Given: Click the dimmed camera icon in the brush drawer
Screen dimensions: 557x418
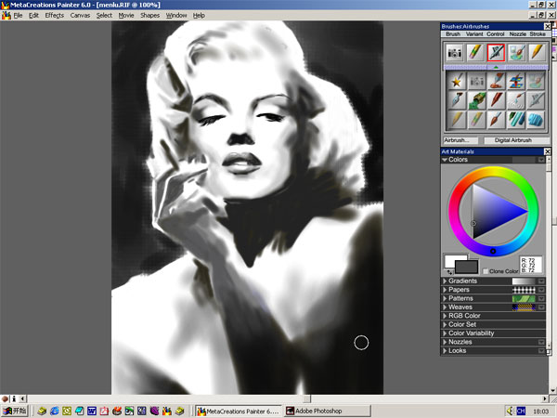Looking at the screenshot, I should tap(477, 82).
